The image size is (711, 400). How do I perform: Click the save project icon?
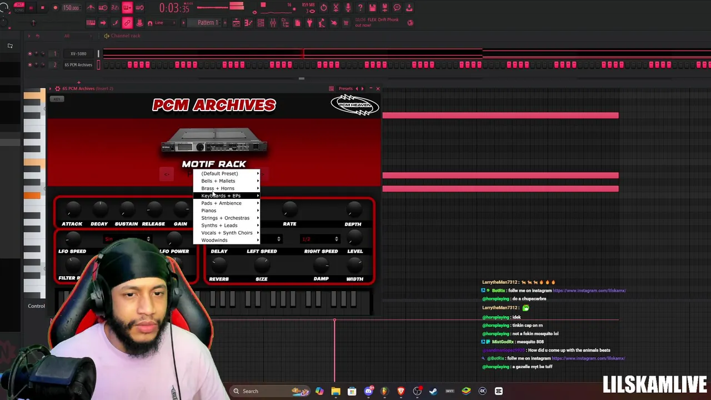(x=372, y=8)
